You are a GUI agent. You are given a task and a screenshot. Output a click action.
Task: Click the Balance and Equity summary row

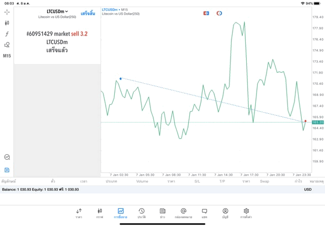pos(162,189)
